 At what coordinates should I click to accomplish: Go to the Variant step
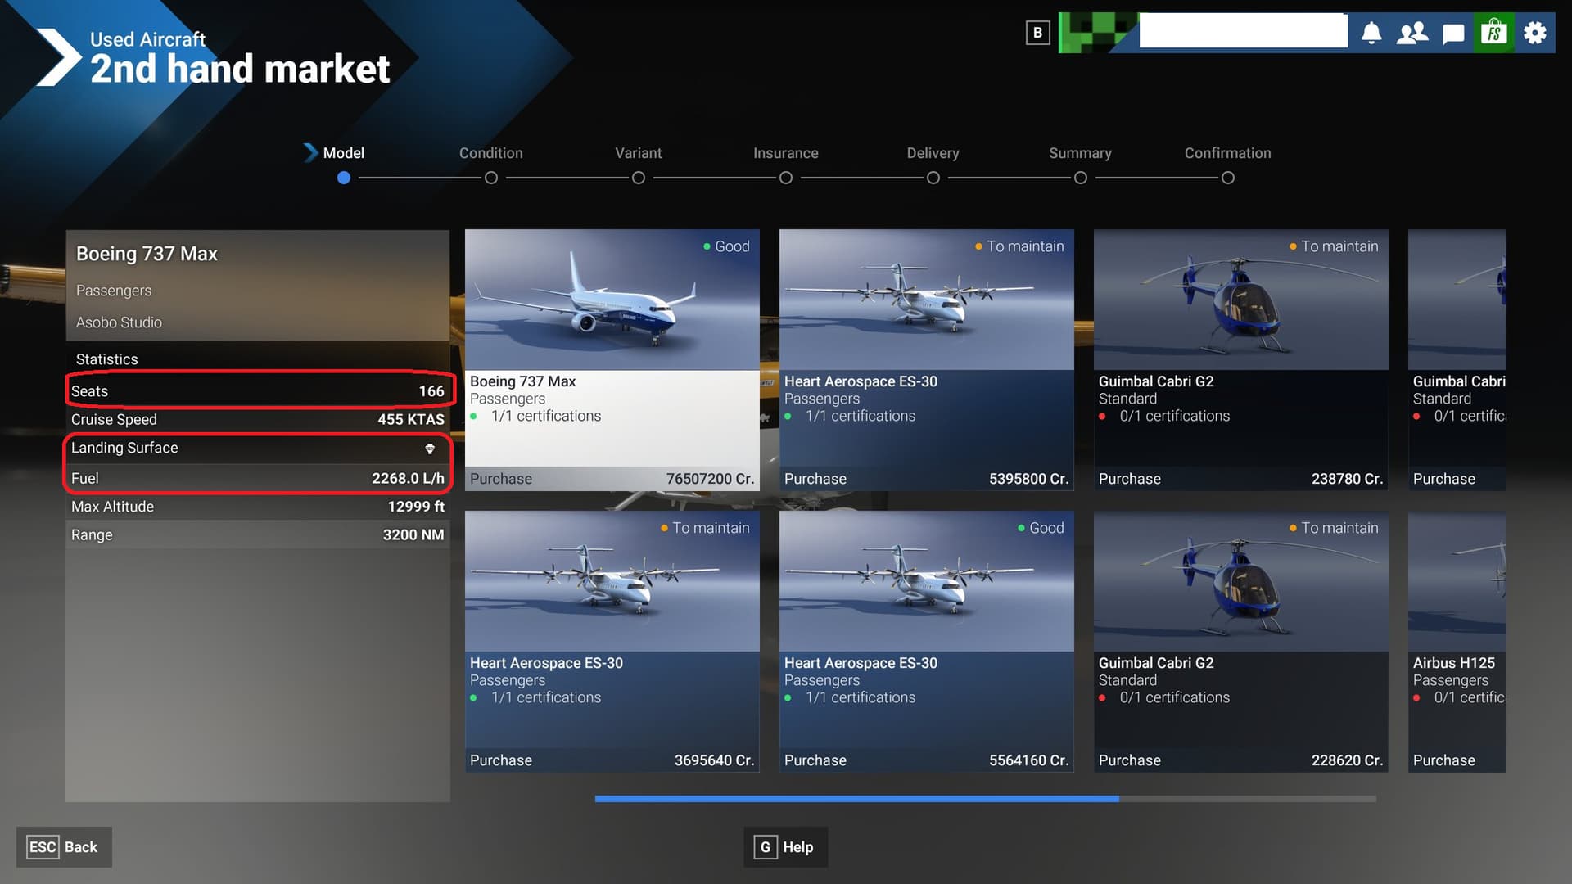(x=638, y=153)
